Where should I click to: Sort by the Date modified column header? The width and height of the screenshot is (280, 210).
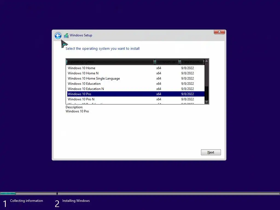pos(192,62)
